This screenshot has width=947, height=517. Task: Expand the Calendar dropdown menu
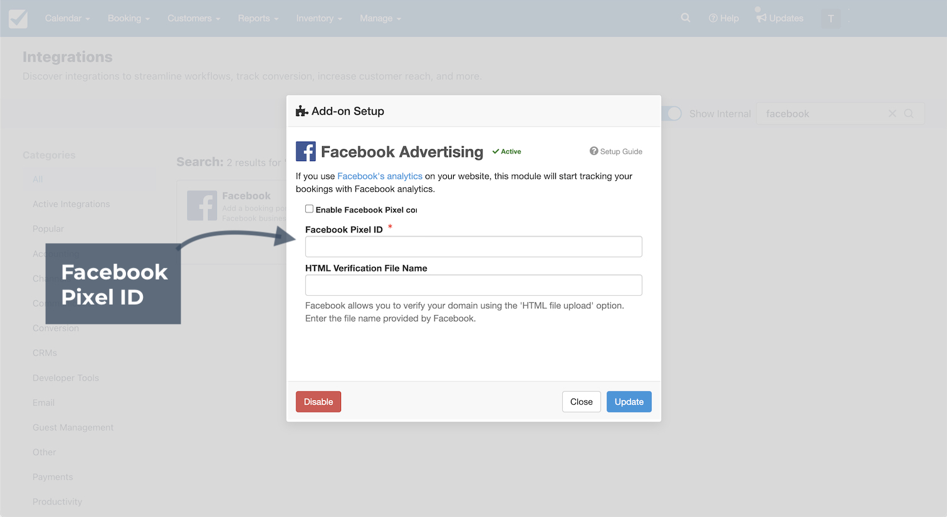(x=67, y=18)
